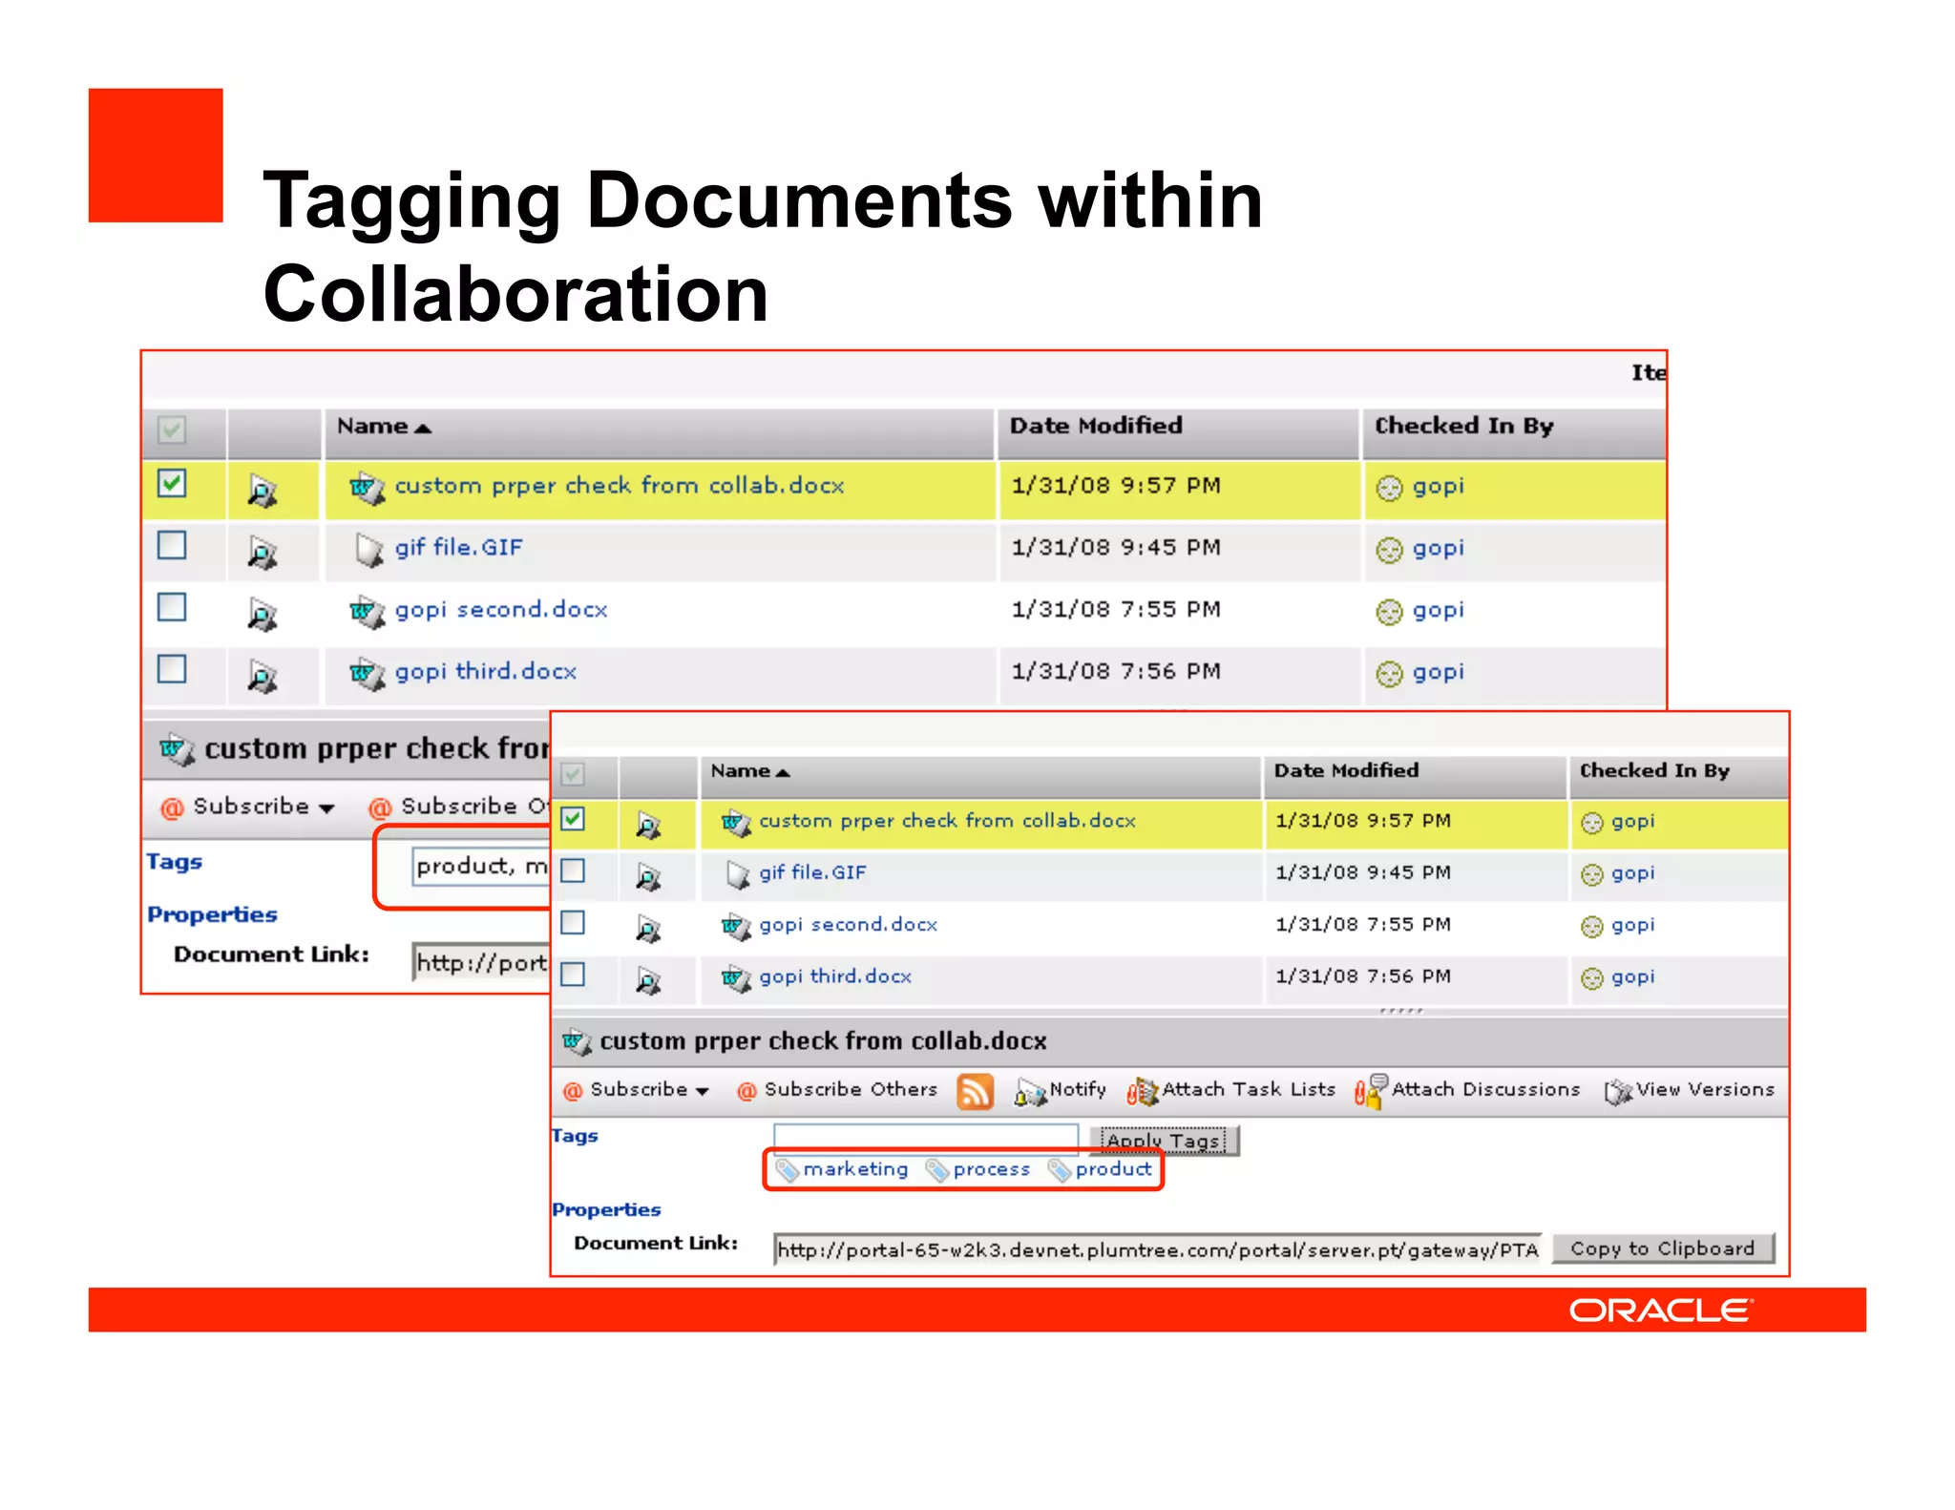Click file icon beside gif file.GIF, back window

pos(368,550)
